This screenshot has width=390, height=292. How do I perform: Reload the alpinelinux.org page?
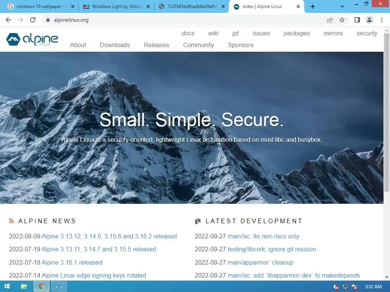(33, 20)
